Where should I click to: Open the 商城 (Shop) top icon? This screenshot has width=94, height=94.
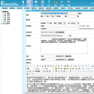pyautogui.click(x=62, y=3)
